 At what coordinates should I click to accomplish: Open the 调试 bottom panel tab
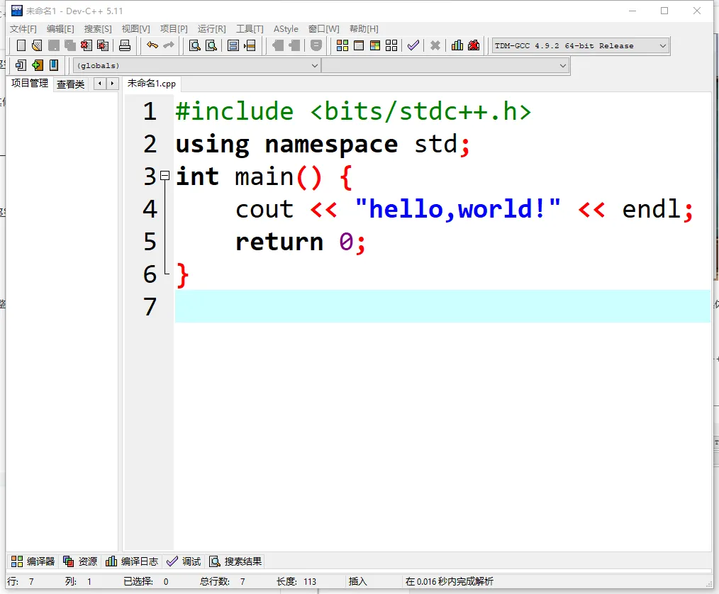pos(184,561)
